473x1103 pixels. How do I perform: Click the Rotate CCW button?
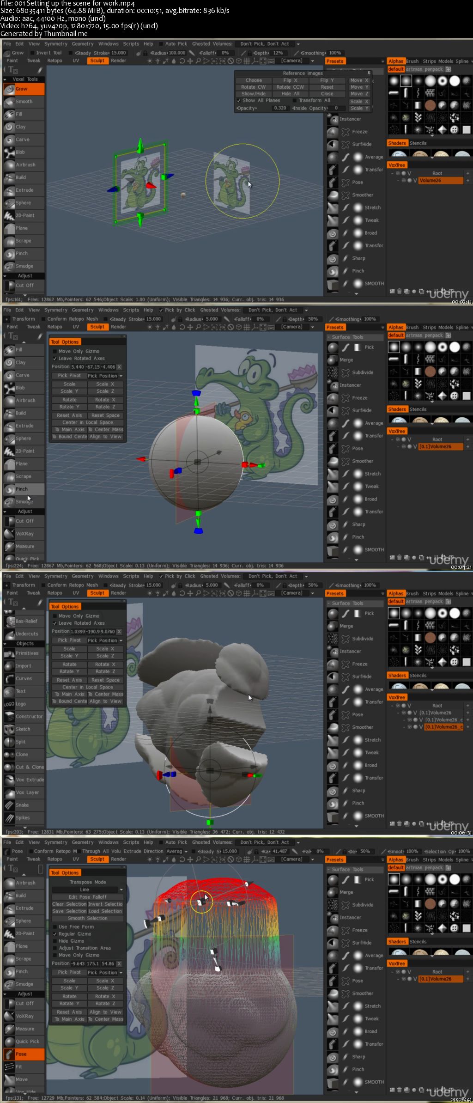pos(290,87)
